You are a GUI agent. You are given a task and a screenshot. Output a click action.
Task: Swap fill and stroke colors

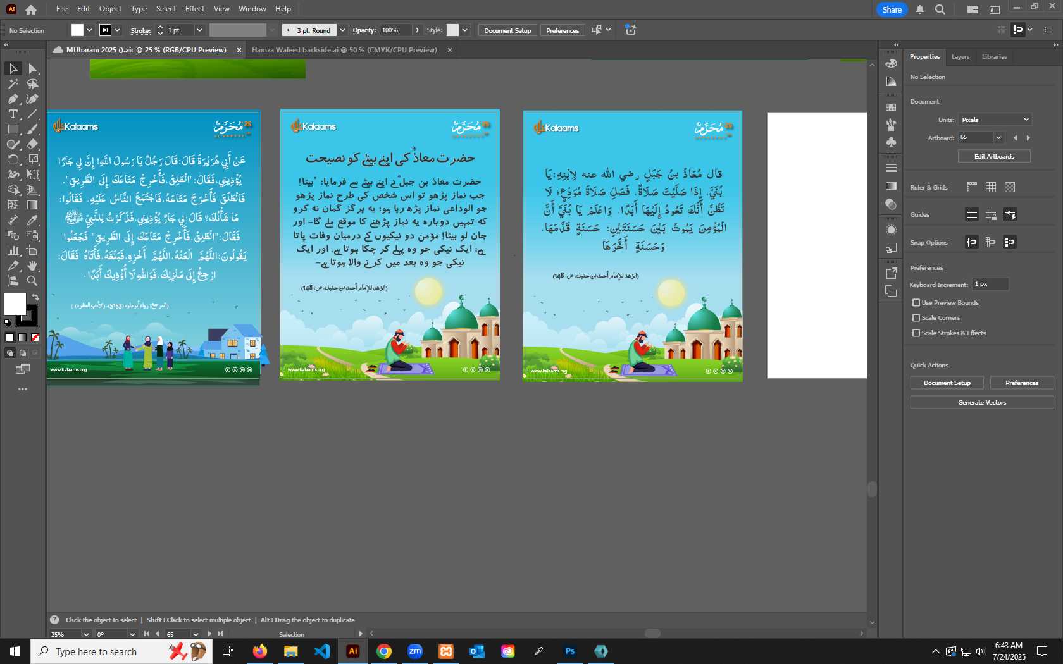tap(35, 297)
